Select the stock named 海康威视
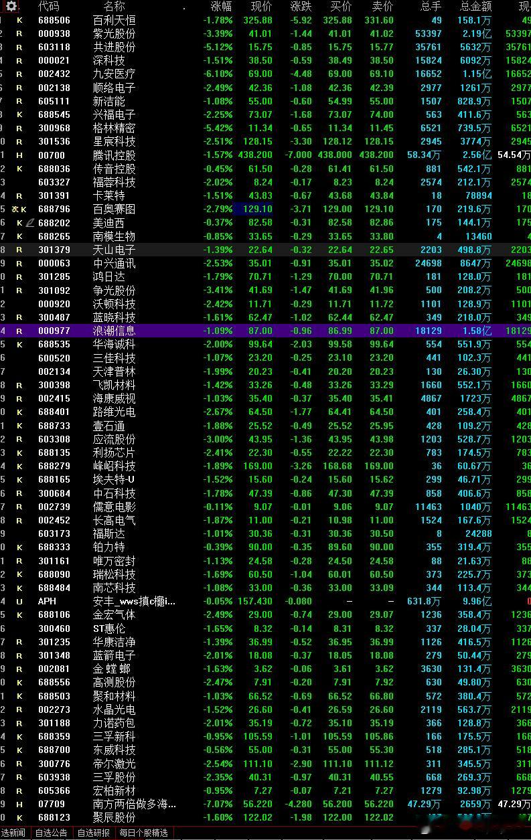Viewport: 531px width, 840px height. [114, 399]
